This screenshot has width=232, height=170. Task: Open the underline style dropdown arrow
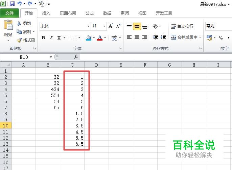pos(64,38)
